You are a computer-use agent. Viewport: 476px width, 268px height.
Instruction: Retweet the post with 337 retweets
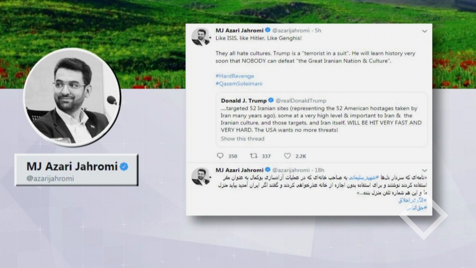point(253,156)
